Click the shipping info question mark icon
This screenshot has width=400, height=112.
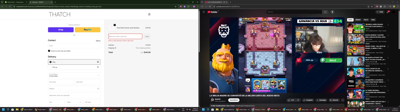pyautogui.click(x=115, y=48)
